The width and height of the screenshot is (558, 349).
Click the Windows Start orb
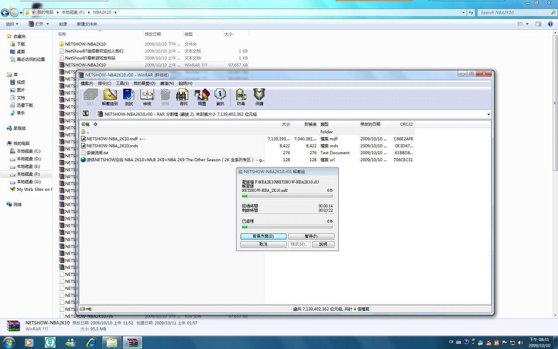(9, 342)
